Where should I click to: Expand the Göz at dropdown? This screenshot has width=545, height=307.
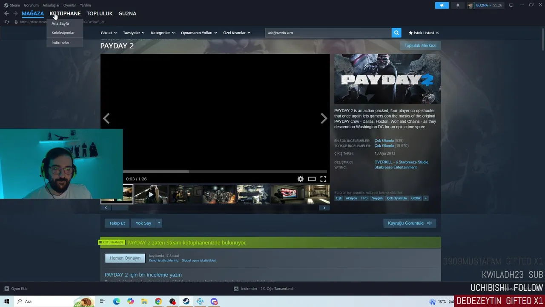point(109,33)
